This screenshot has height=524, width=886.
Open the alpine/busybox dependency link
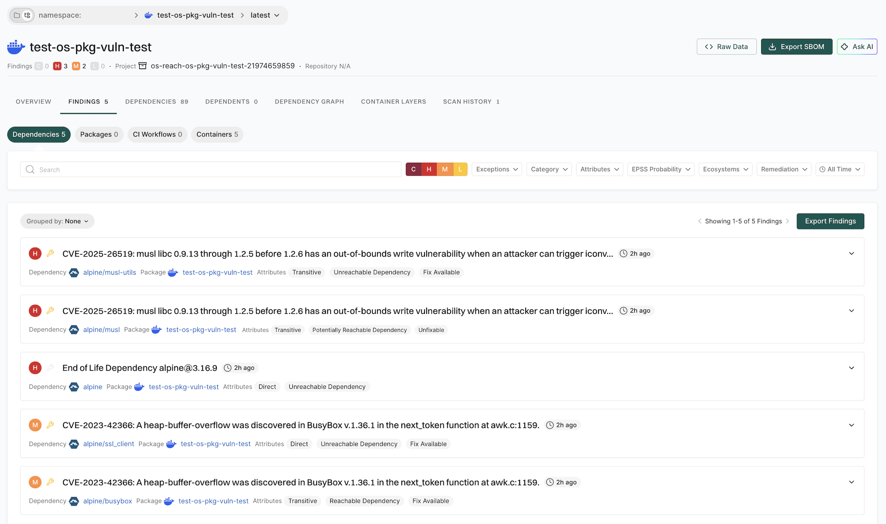pos(107,501)
